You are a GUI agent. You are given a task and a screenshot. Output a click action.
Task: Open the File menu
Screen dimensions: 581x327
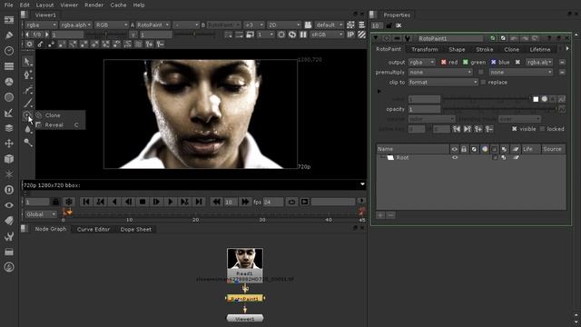[8, 5]
